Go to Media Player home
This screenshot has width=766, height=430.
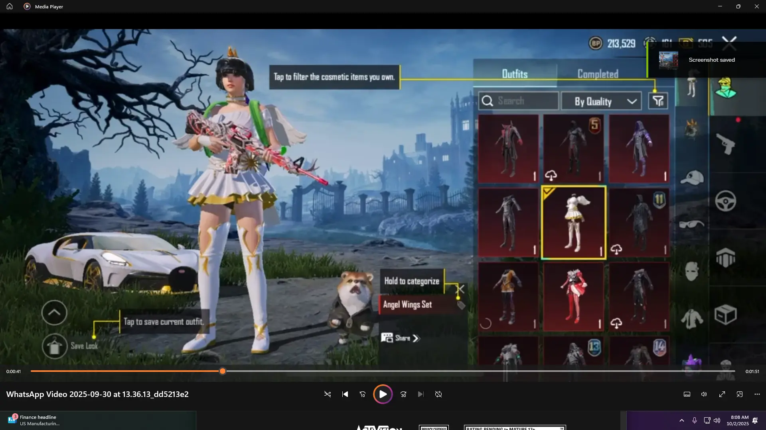pos(10,6)
